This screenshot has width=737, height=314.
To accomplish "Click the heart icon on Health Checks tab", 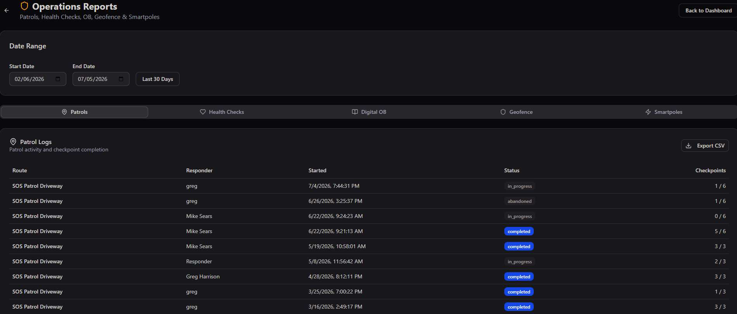I will [203, 112].
